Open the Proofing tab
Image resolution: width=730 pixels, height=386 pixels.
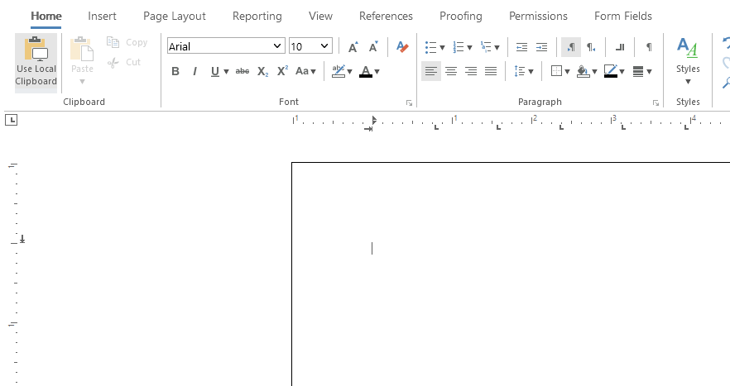460,16
